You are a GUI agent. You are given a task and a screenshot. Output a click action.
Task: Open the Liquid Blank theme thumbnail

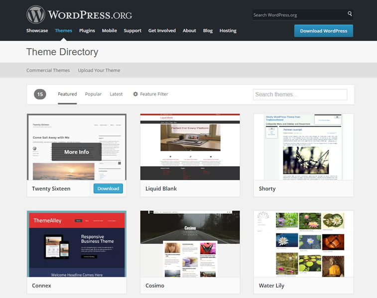click(190, 147)
